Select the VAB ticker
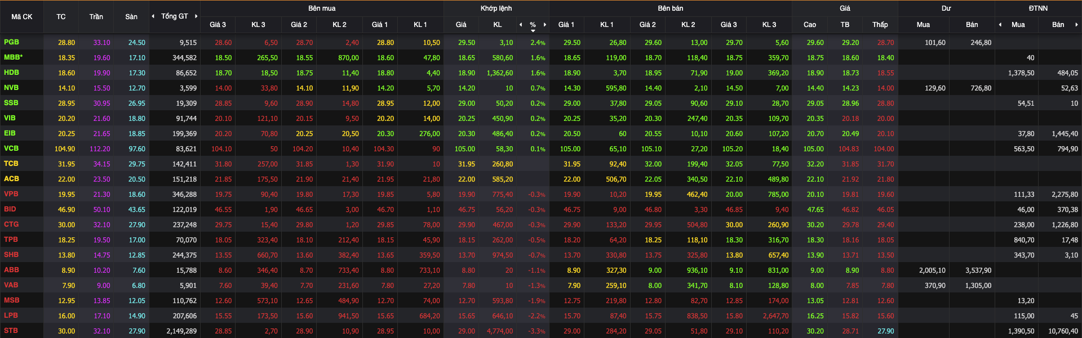Viewport: 1082px width, 338px height. pos(11,285)
